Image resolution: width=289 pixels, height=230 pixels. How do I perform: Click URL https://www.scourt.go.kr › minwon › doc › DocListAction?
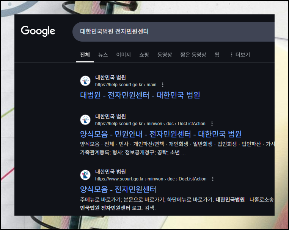pyautogui.click(x=151, y=179)
